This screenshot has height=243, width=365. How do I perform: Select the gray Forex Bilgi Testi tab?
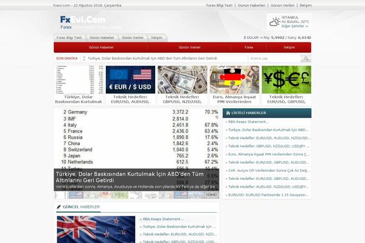[69, 38]
